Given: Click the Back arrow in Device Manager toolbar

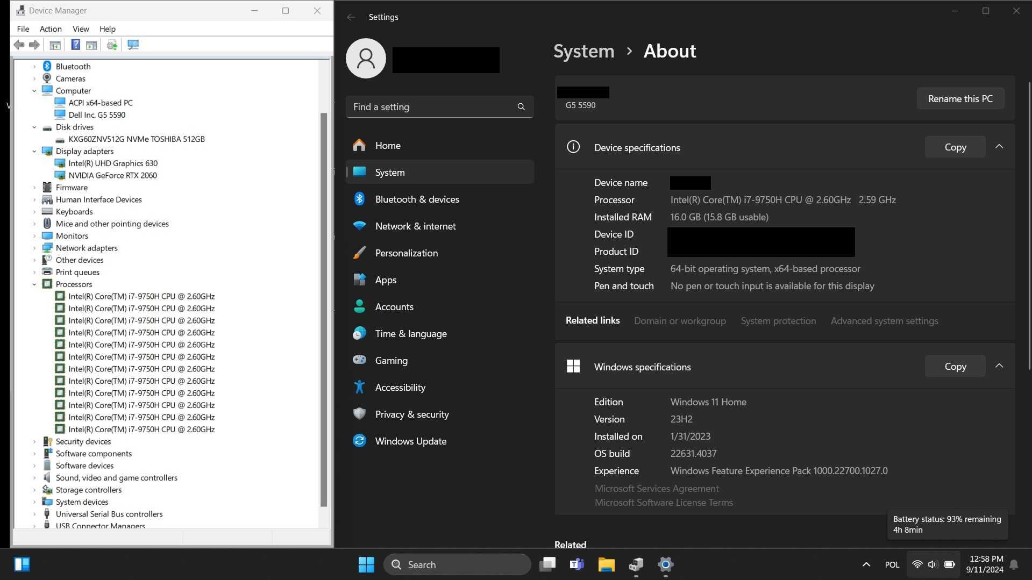Looking at the screenshot, I should pyautogui.click(x=19, y=45).
